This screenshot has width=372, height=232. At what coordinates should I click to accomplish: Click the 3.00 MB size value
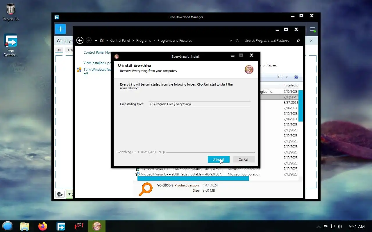209,191
